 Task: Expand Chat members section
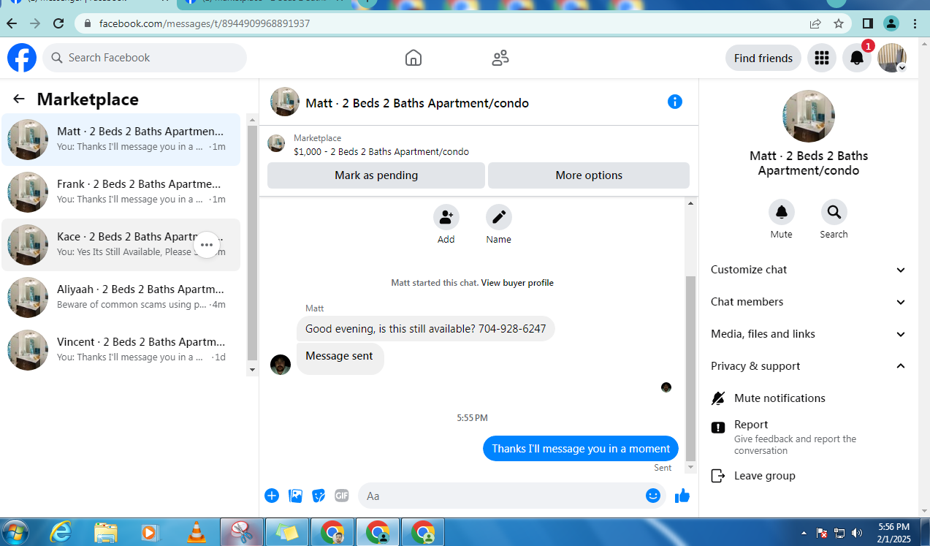(x=809, y=302)
